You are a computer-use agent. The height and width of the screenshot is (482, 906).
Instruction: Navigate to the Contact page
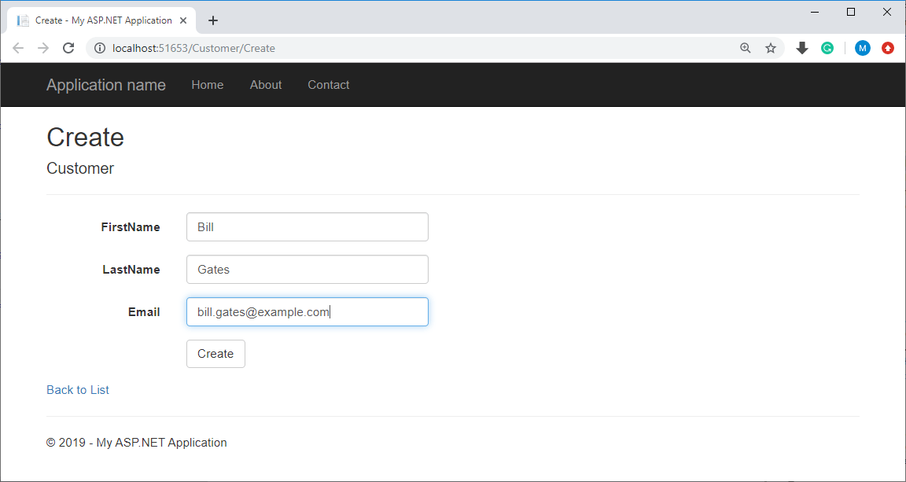(328, 84)
